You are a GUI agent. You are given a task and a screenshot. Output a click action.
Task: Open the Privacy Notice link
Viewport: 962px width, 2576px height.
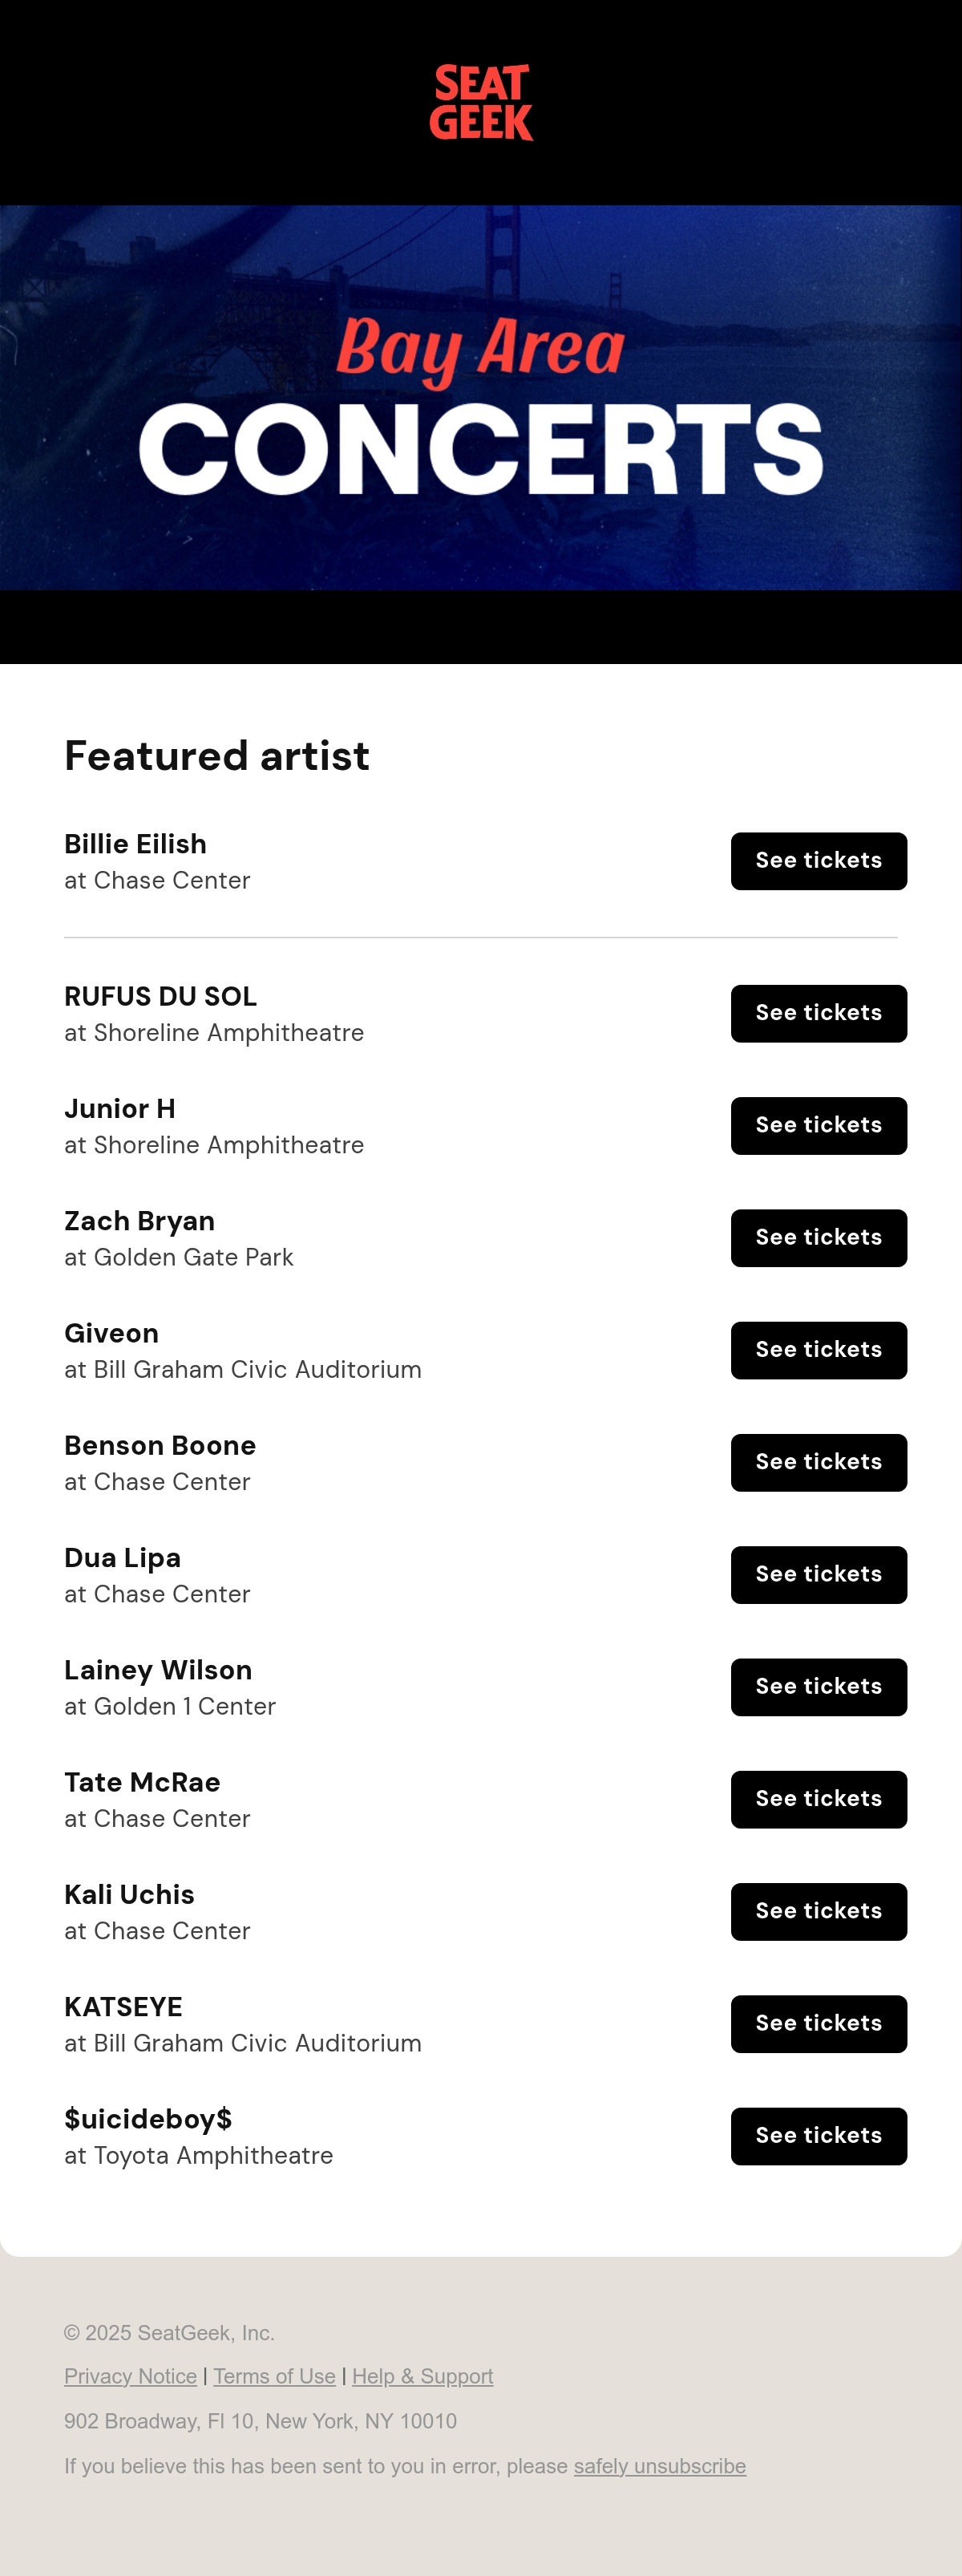130,2376
